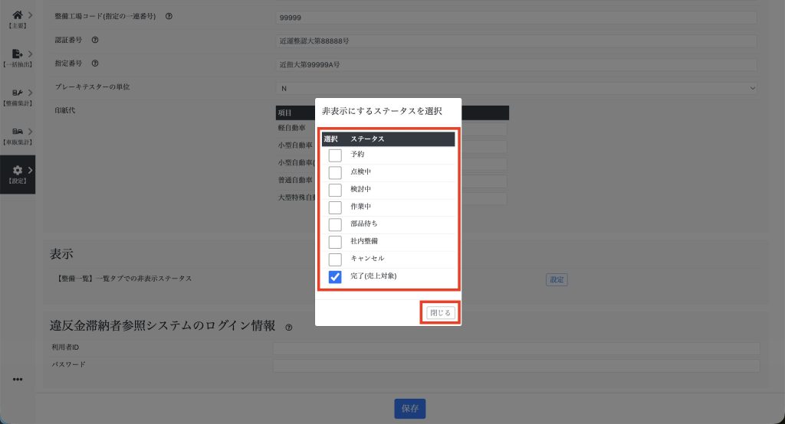Open the 【車販集計】 car sales icon

pyautogui.click(x=17, y=132)
